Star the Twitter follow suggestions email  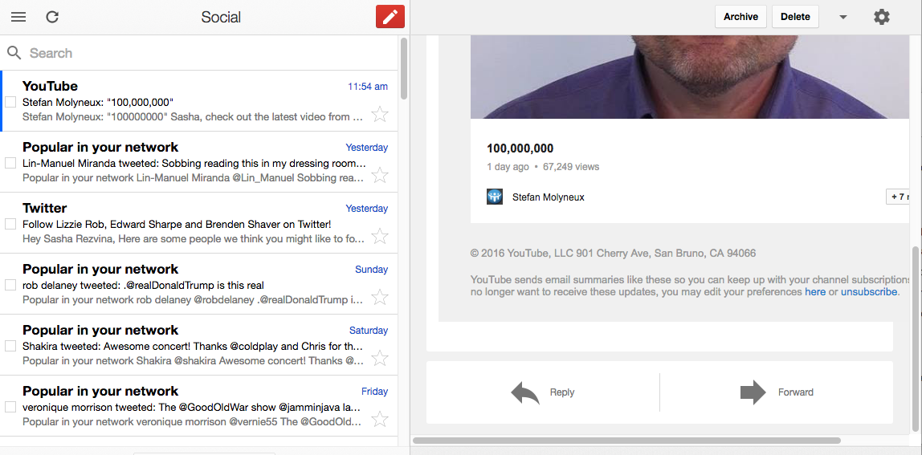(x=380, y=236)
